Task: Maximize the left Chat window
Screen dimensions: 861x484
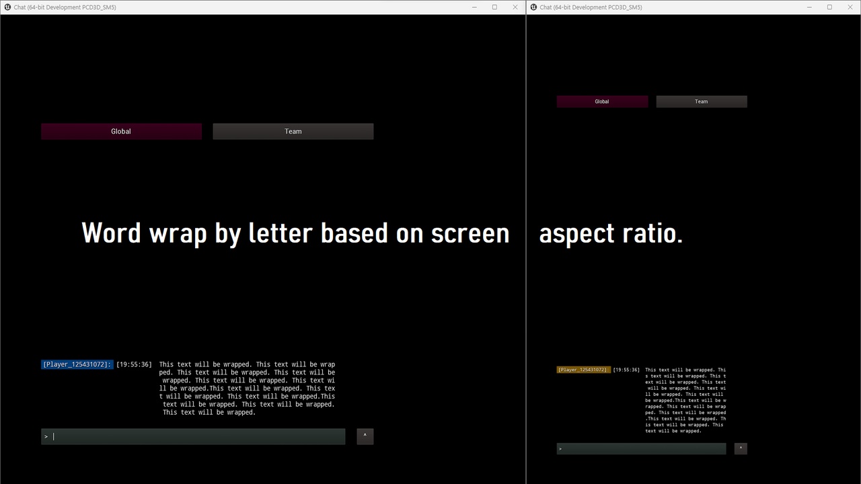Action: click(494, 7)
